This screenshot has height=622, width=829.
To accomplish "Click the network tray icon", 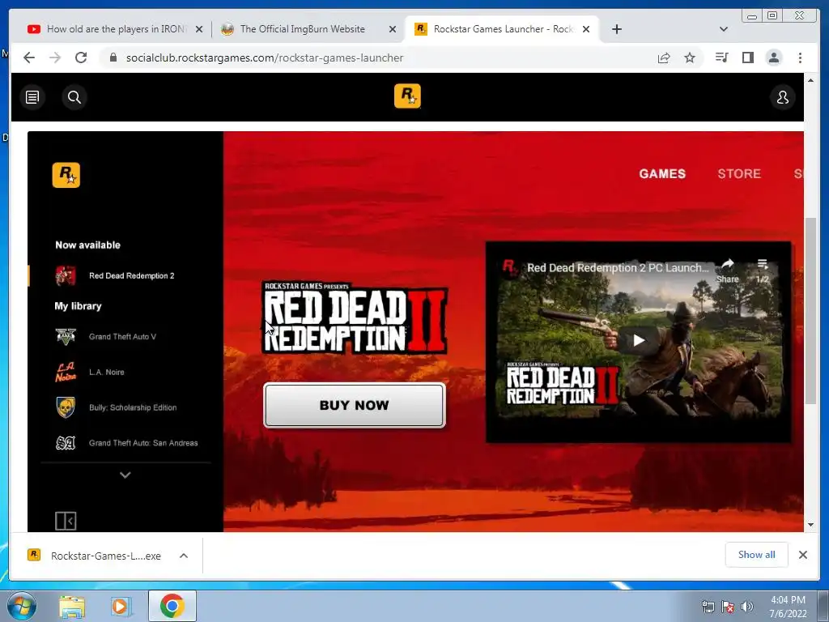I will point(708,607).
